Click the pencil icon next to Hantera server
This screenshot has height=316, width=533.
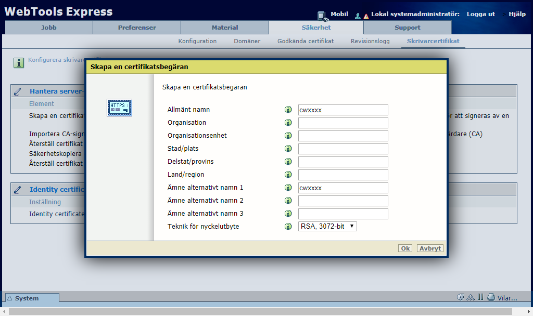pyautogui.click(x=18, y=91)
